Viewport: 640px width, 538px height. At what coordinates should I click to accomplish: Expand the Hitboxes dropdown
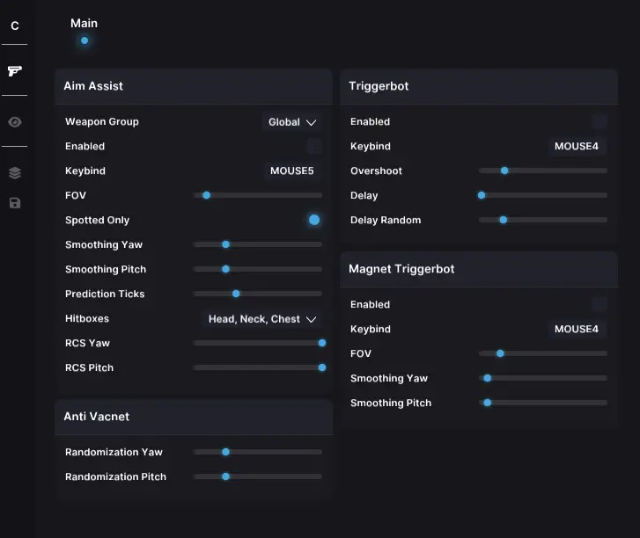click(261, 319)
